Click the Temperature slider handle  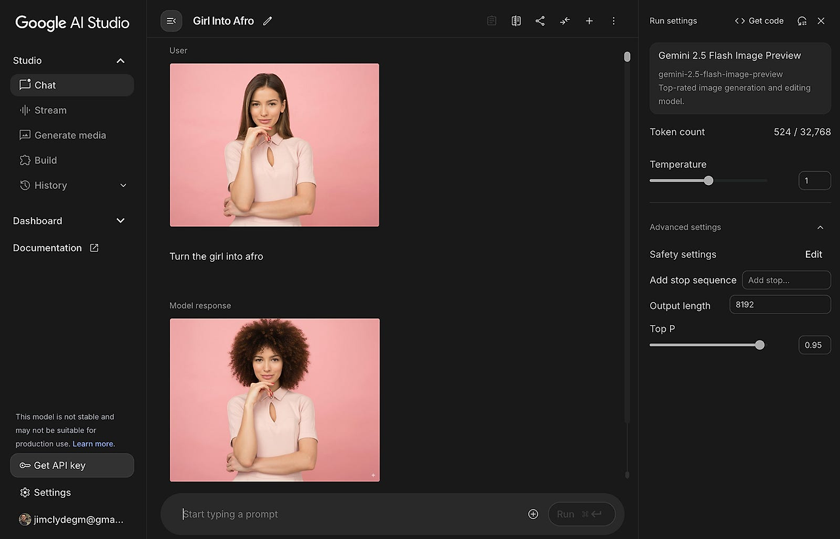click(708, 180)
